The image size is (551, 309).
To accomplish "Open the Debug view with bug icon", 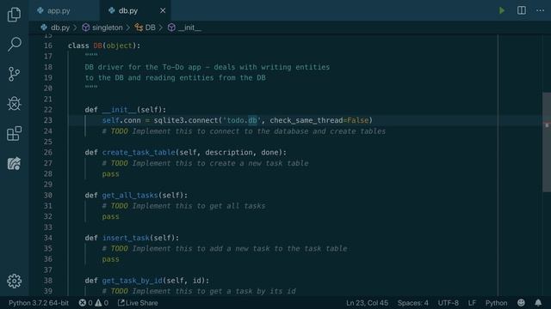I will click(14, 104).
